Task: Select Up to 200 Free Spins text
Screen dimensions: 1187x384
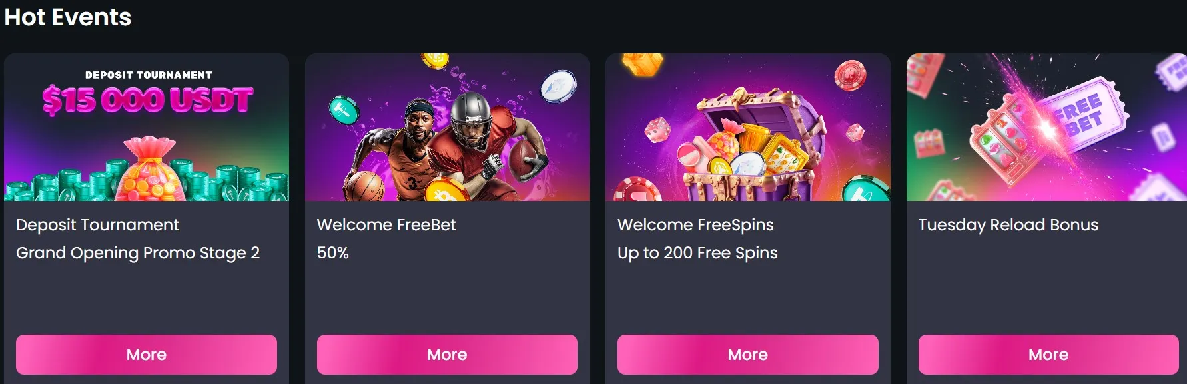Action: pyautogui.click(x=697, y=253)
